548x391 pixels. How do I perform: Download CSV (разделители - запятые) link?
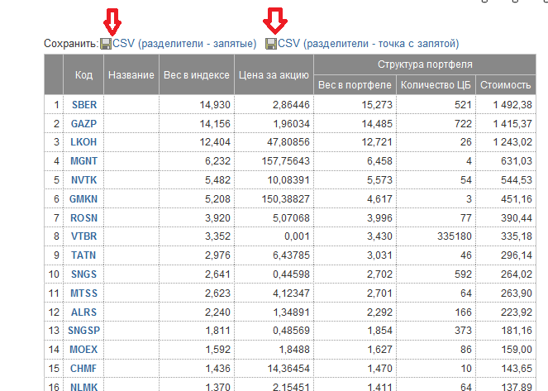point(185,43)
